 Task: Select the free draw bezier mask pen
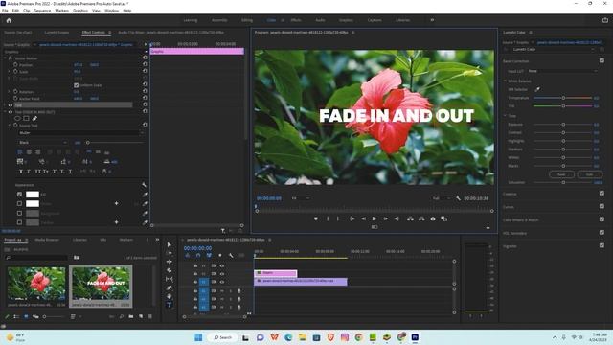[x=34, y=118]
